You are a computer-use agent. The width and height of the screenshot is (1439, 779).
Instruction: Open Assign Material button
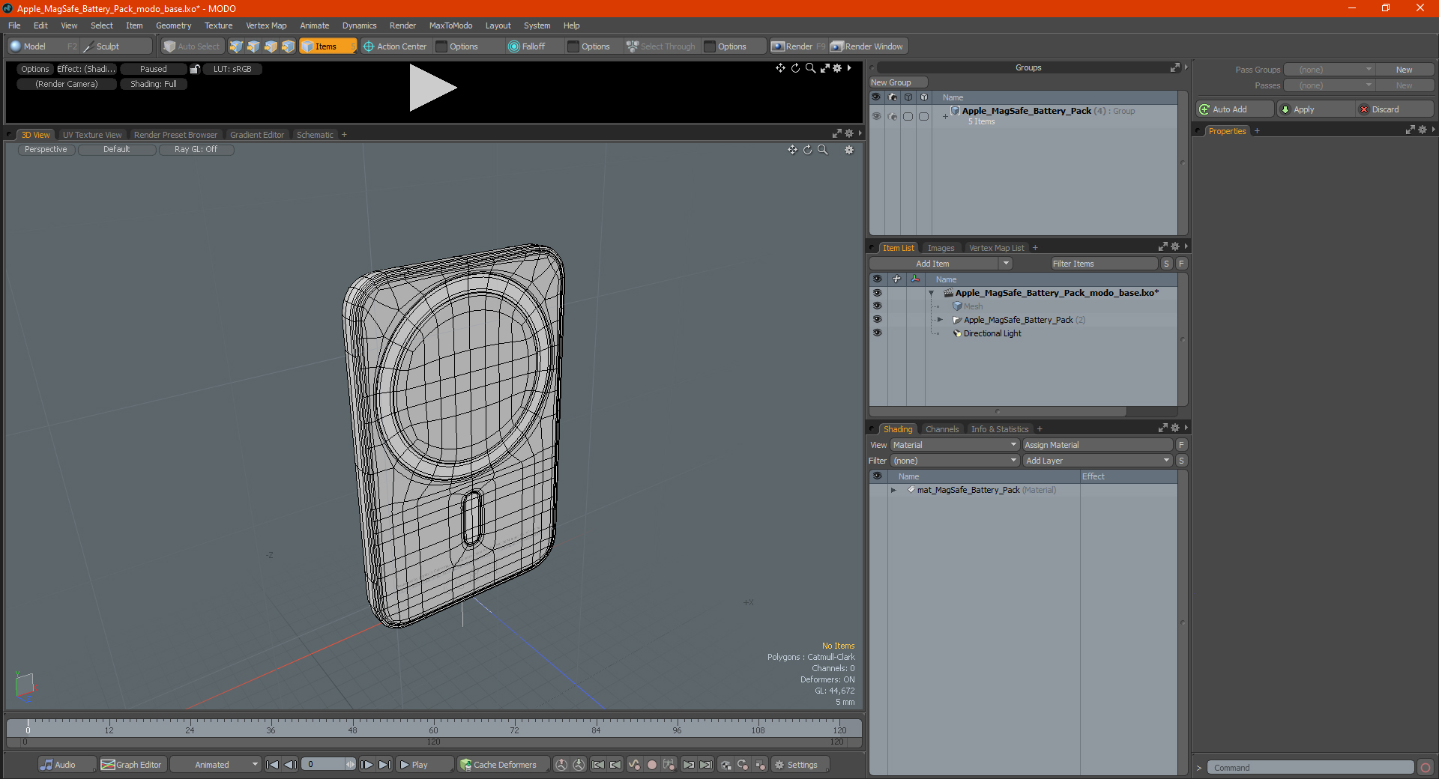coord(1097,445)
